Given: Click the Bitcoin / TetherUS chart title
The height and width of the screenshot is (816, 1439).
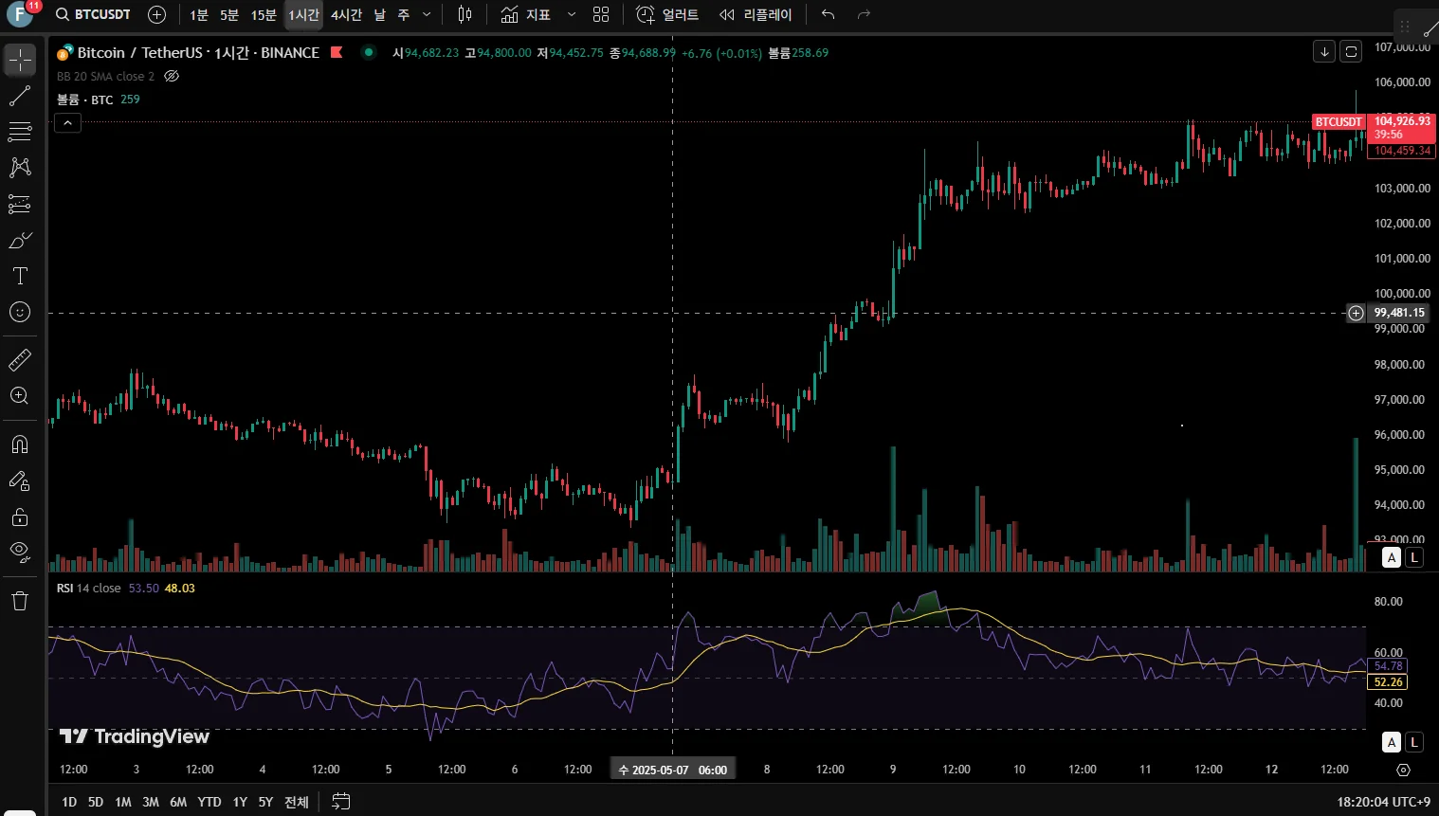Looking at the screenshot, I should tap(140, 53).
